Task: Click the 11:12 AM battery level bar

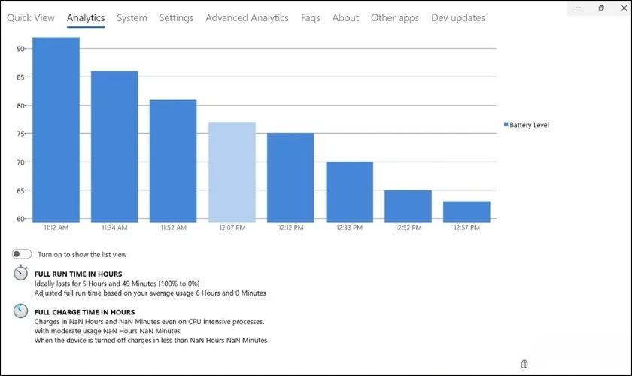Action: 56,129
